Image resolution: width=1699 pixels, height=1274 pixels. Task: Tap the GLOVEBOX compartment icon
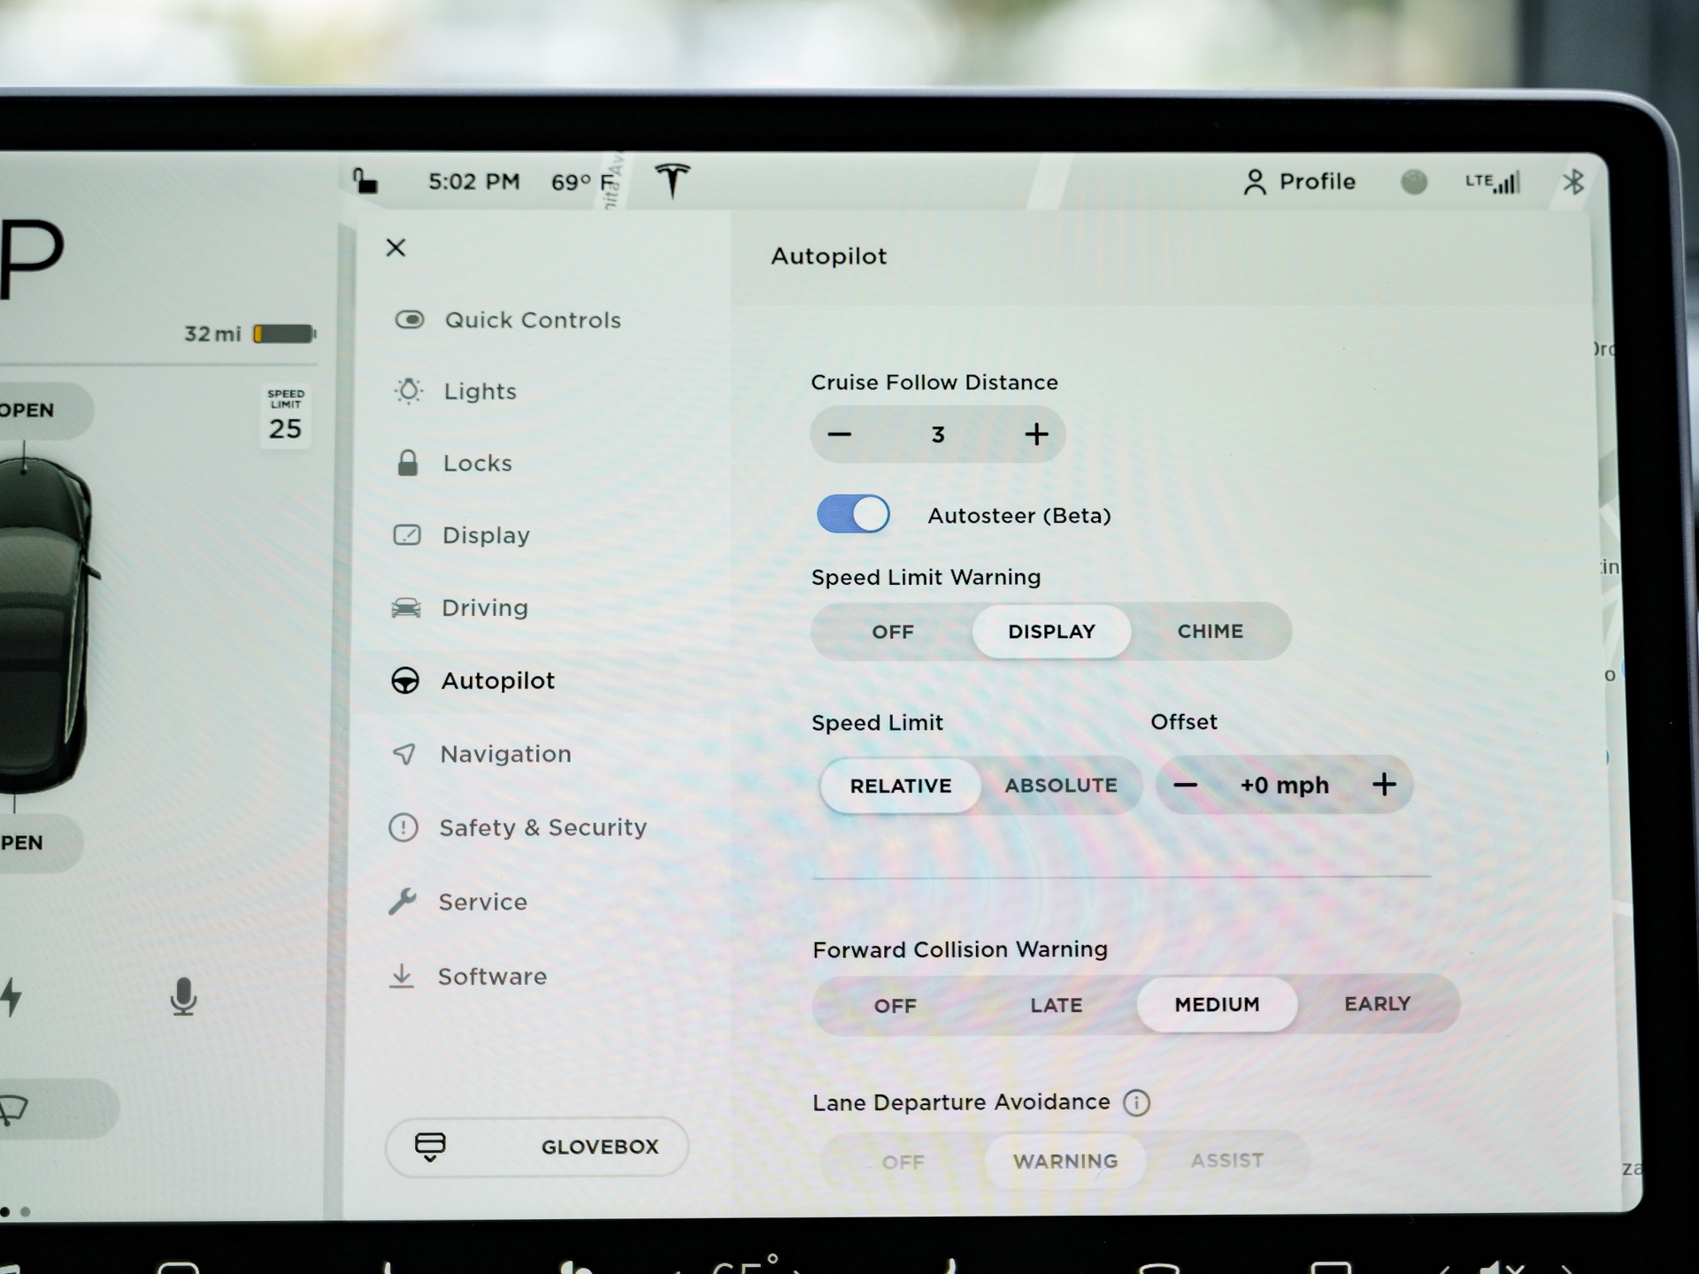(430, 1147)
